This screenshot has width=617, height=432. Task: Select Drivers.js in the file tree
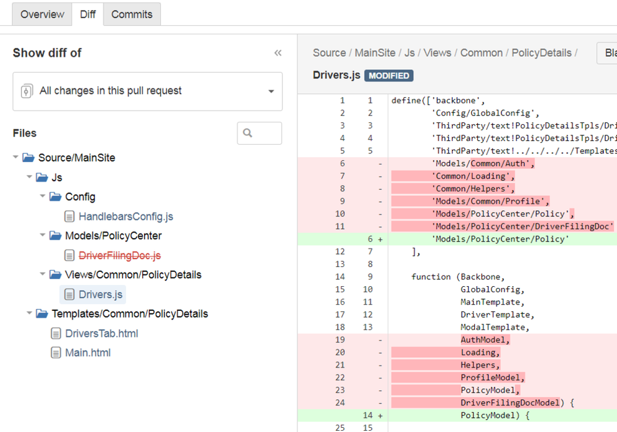pos(100,295)
